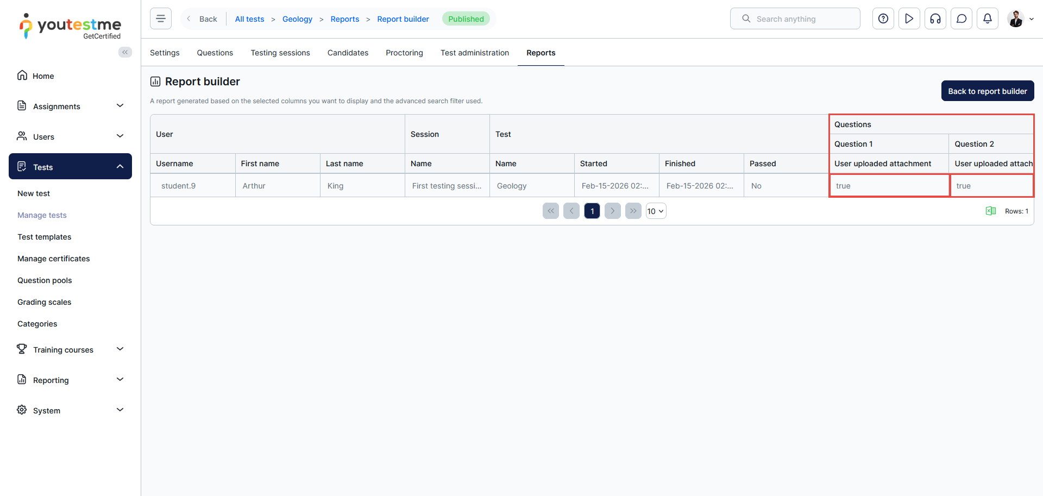Open the notifications bell icon
The height and width of the screenshot is (496, 1043).
click(988, 18)
